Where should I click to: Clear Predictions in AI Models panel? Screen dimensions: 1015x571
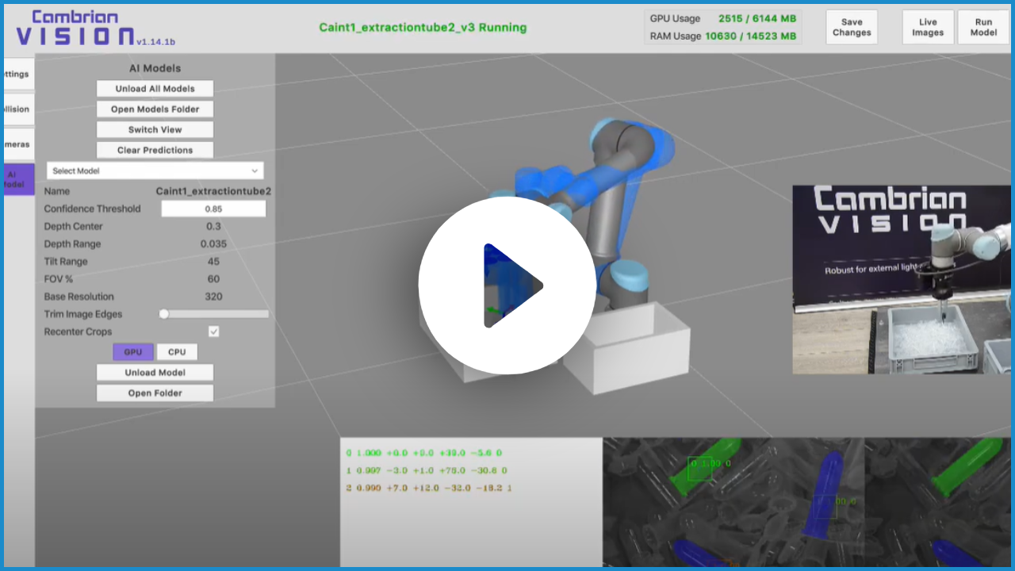(155, 151)
